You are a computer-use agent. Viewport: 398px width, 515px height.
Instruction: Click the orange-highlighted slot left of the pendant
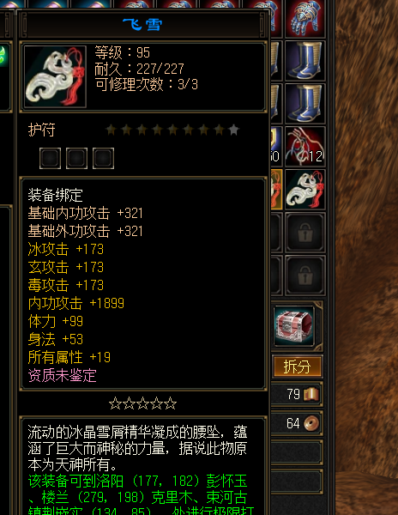tap(276, 190)
